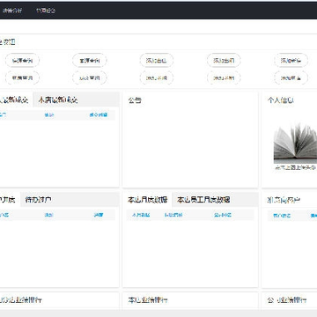This screenshot has width=317, height=317.
Task: Click the 公告 panel heading
Action: click(x=135, y=100)
